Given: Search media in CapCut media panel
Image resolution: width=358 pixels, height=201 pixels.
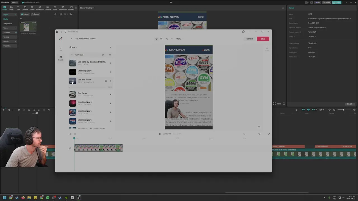Looking at the screenshot, I should pos(55,14).
